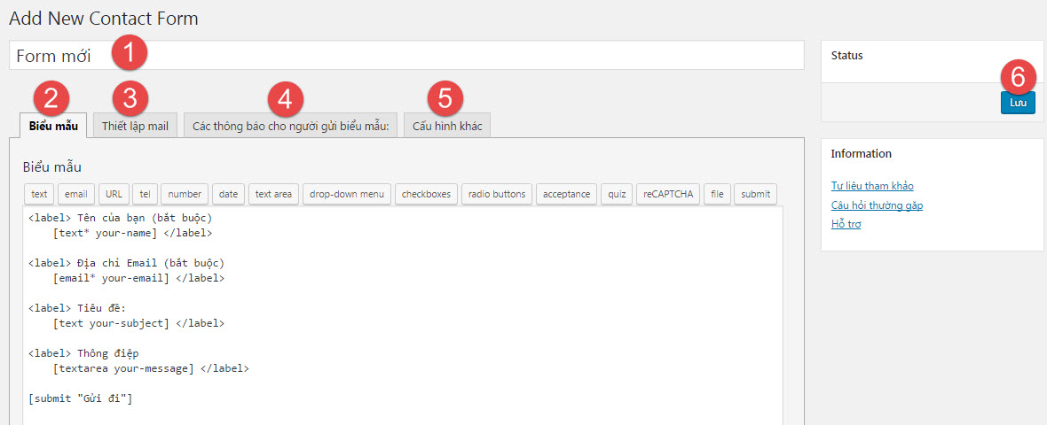1047x425 pixels.
Task: Insert an email field tag
Action: click(x=76, y=194)
